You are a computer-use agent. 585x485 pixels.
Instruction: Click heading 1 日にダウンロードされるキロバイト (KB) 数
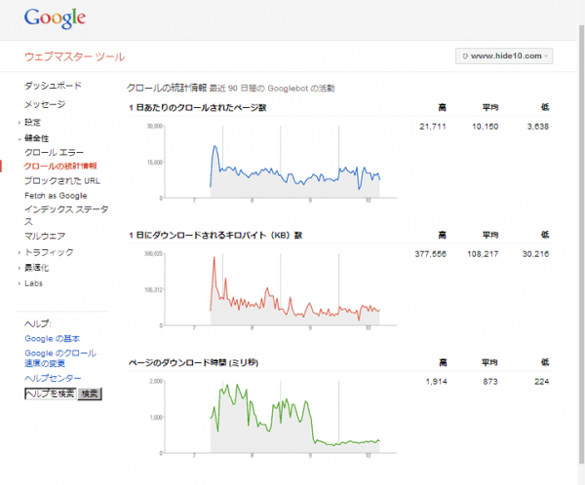pyautogui.click(x=215, y=236)
